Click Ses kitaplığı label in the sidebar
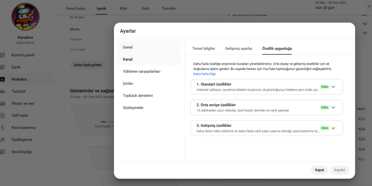This screenshot has height=186, width=372. tap(21, 152)
